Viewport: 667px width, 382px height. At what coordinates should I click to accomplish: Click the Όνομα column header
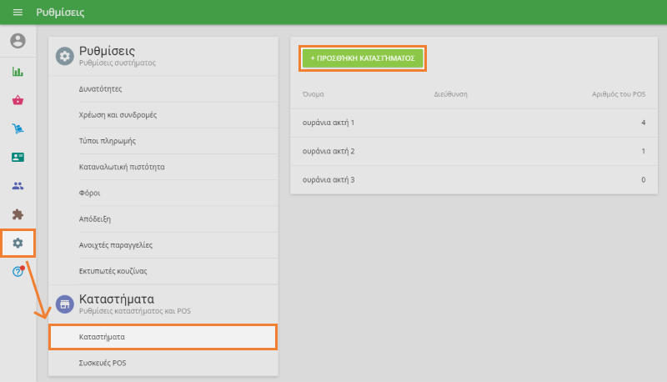(313, 94)
